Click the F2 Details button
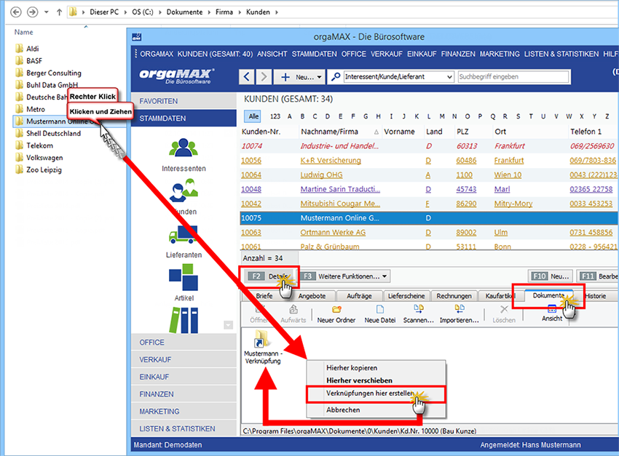 [269, 276]
